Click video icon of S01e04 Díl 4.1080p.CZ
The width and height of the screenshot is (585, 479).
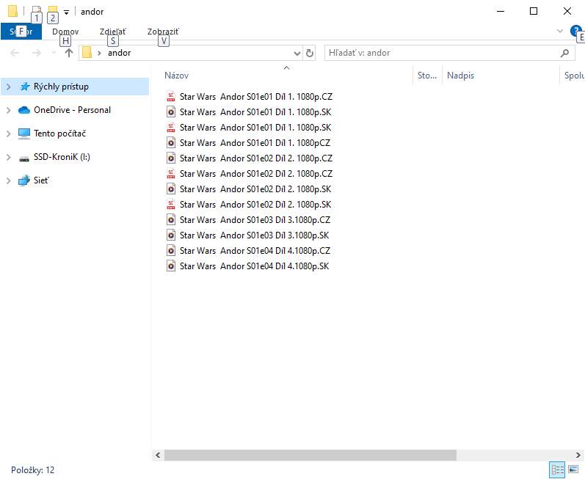click(x=171, y=250)
